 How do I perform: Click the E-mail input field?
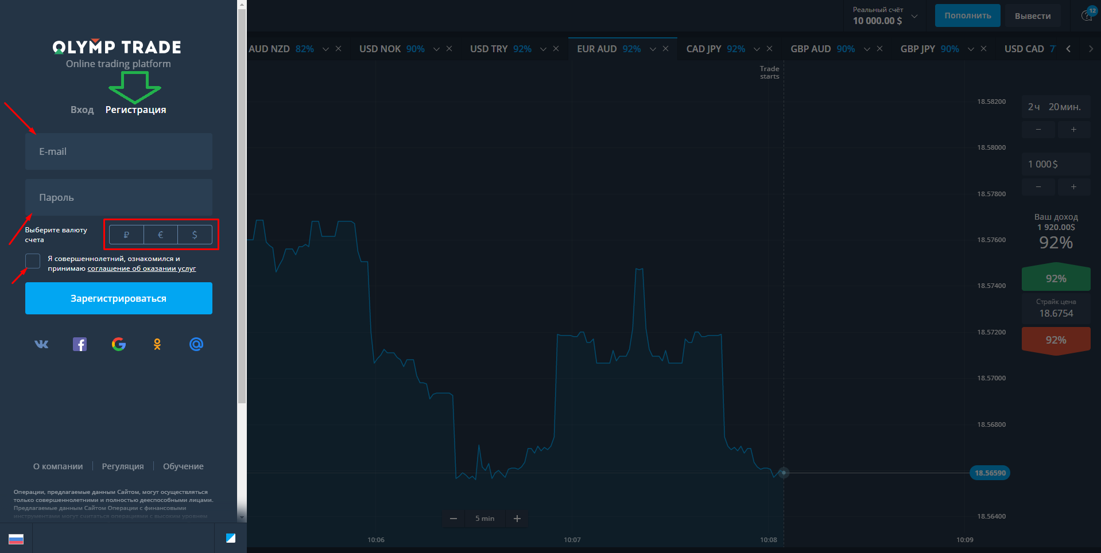point(119,151)
